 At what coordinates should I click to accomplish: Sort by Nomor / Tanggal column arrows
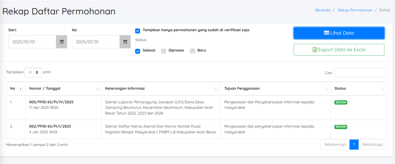(97, 89)
